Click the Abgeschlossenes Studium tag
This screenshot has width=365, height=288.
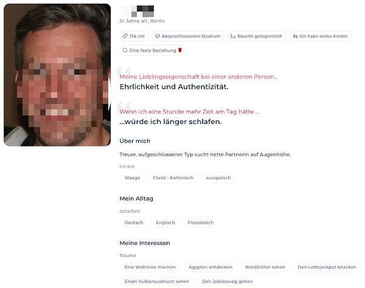pos(188,36)
